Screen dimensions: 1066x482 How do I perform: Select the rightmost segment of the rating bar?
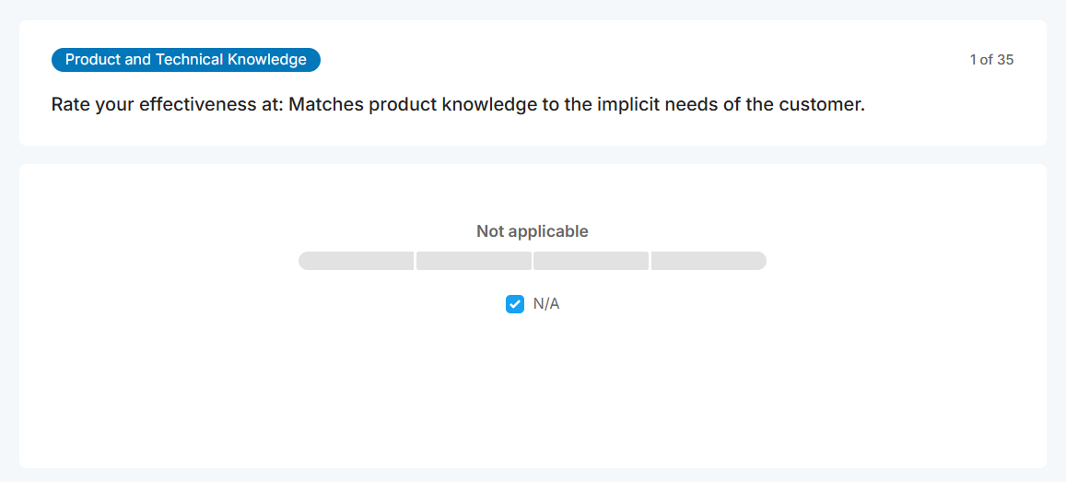coord(709,261)
